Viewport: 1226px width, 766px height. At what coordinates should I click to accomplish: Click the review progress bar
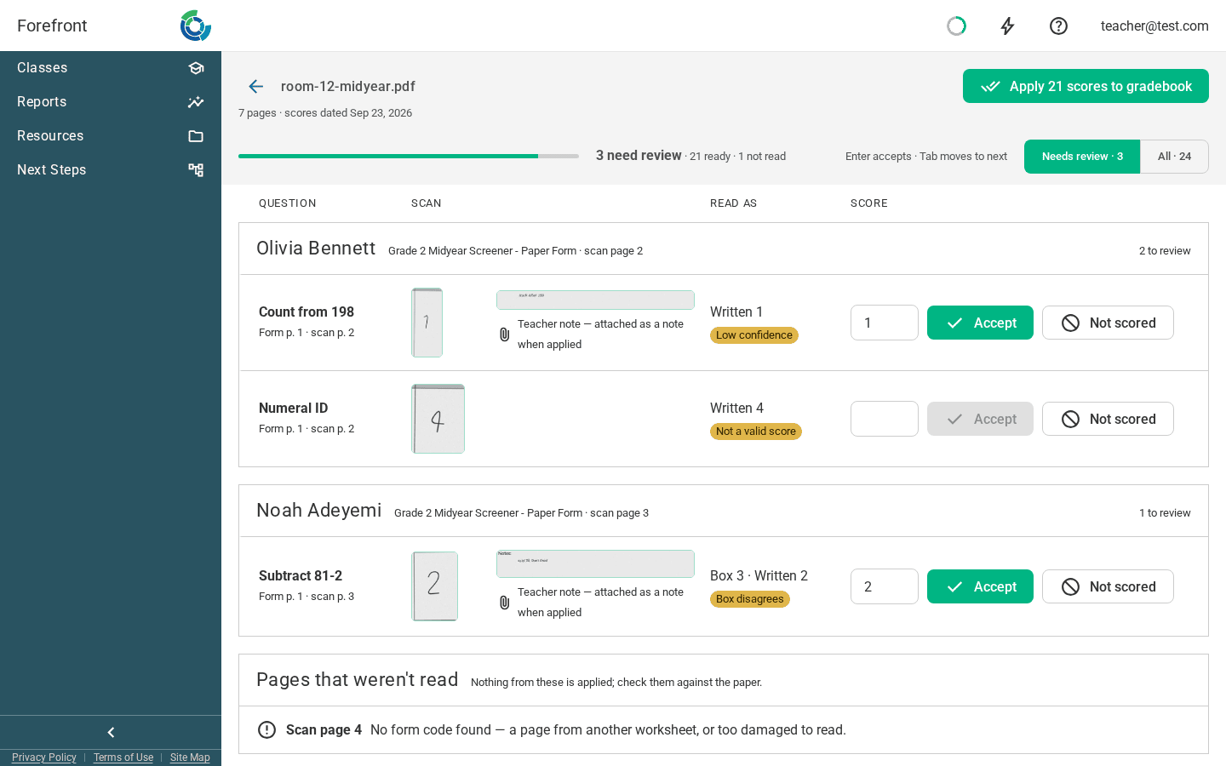(409, 157)
